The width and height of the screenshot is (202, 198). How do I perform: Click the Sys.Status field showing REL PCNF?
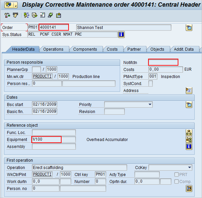tap(73, 34)
